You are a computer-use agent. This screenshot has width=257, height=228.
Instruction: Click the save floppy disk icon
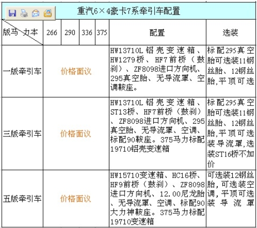point(12,13)
